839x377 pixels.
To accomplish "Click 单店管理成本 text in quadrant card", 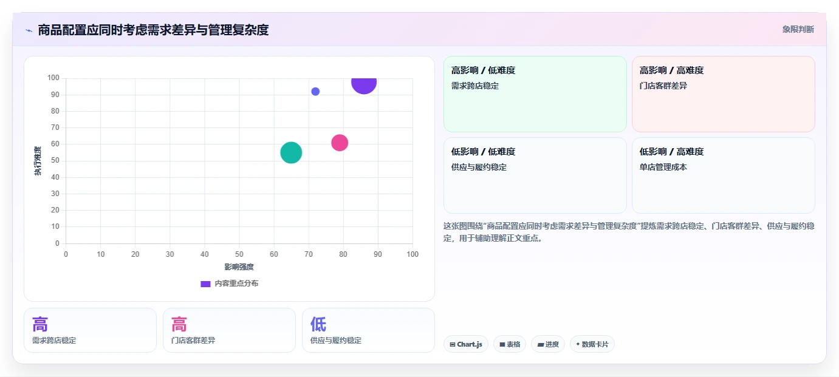I will click(x=663, y=168).
